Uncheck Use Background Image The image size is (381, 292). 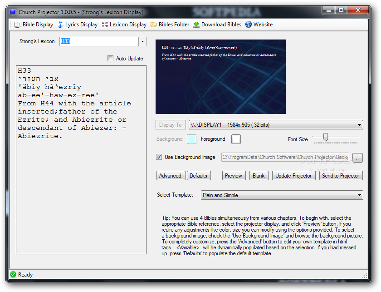159,157
